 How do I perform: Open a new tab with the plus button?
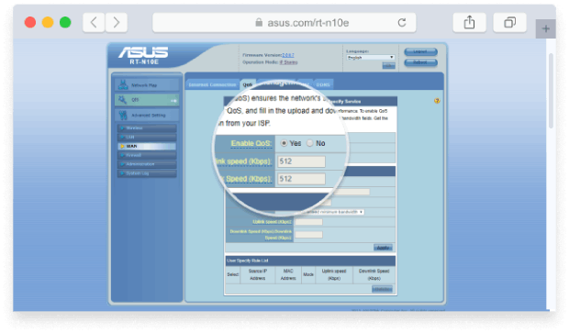[545, 28]
